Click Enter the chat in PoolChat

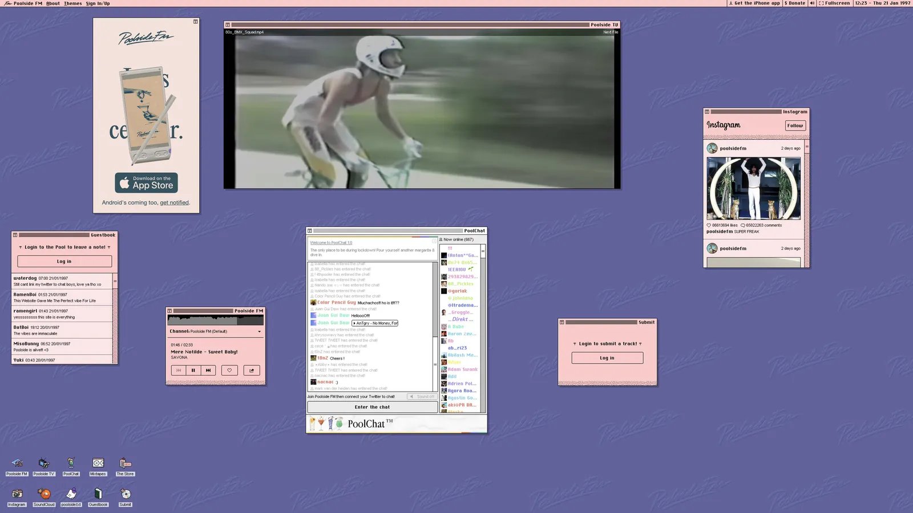(373, 407)
